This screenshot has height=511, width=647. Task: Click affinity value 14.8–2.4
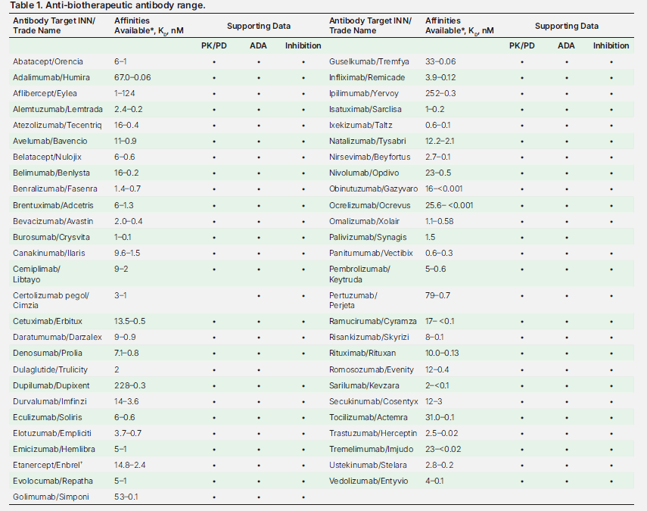[x=130, y=465]
